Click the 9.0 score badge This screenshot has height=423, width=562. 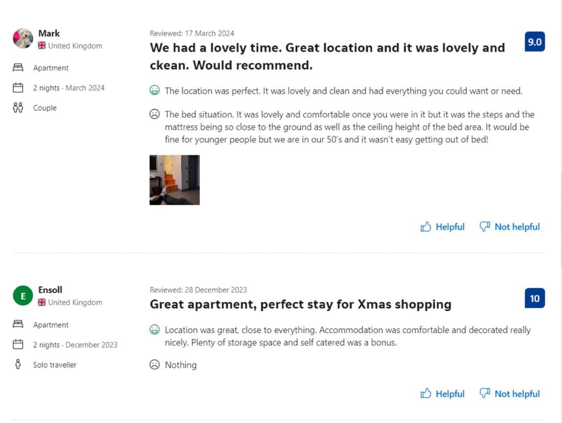tap(534, 42)
